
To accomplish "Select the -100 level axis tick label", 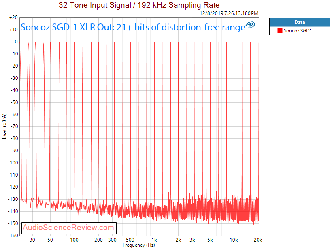I will click(x=13, y=163).
